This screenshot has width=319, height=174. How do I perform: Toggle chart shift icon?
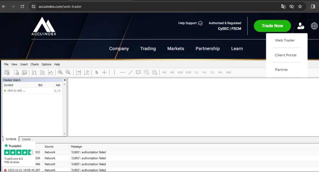click(86, 72)
